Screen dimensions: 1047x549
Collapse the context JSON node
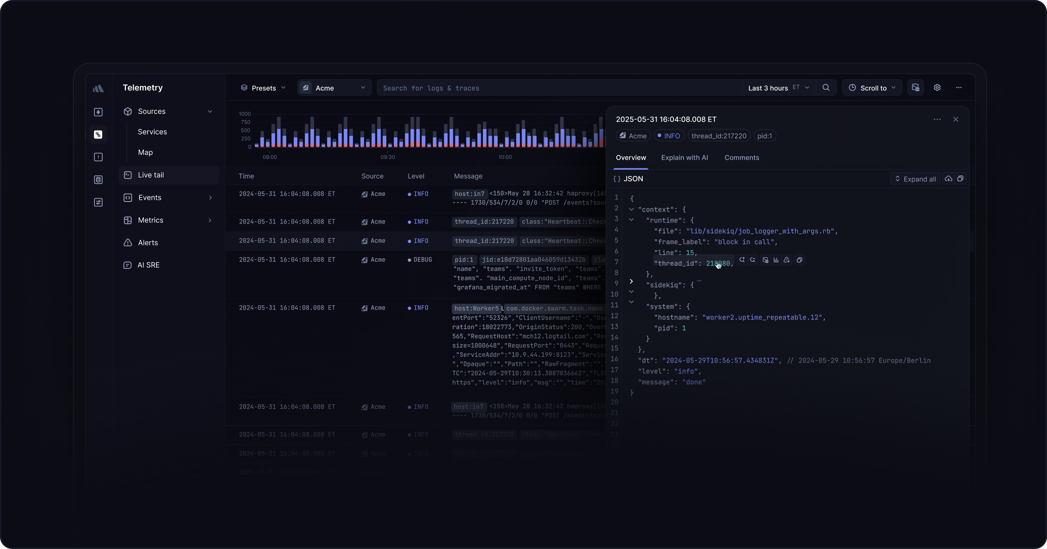(631, 209)
